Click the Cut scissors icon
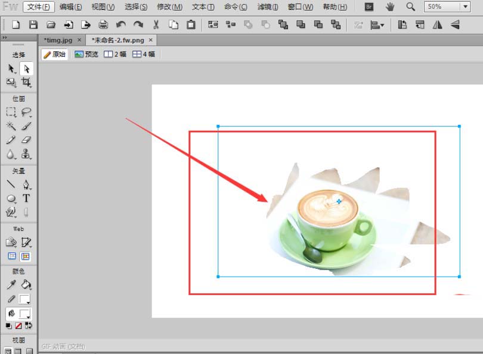The height and width of the screenshot is (354, 483). (x=156, y=25)
